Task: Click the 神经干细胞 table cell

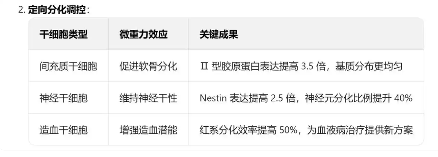Action: click(x=64, y=98)
